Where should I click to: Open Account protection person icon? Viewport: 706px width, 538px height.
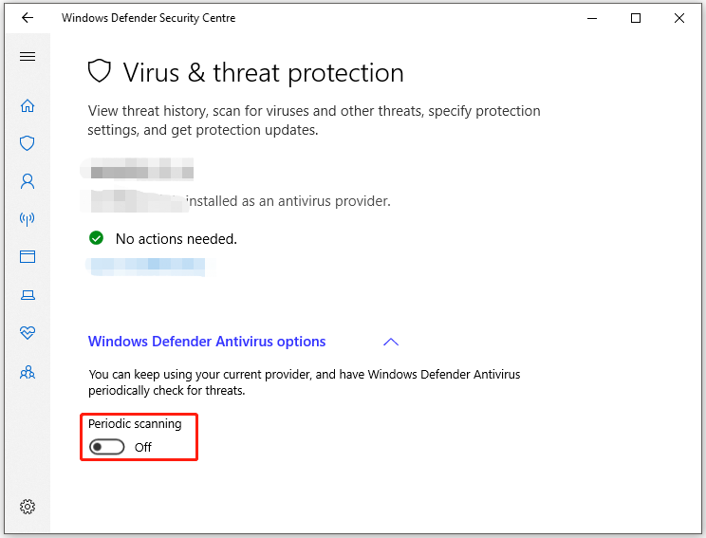click(28, 181)
